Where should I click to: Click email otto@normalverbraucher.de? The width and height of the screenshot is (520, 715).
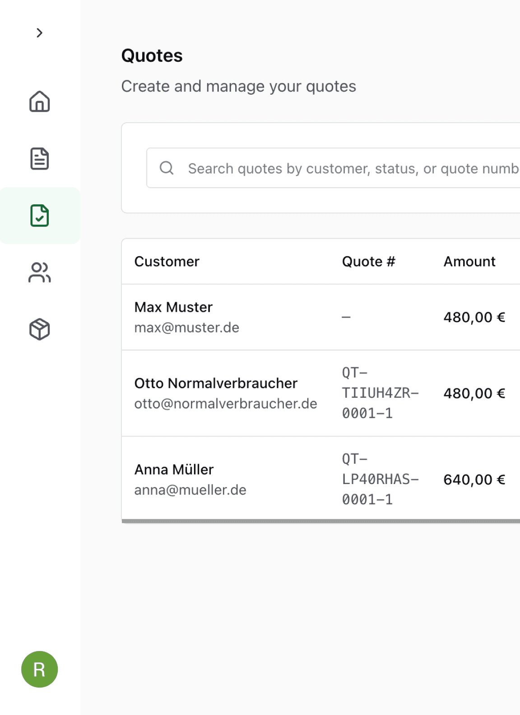pos(226,404)
